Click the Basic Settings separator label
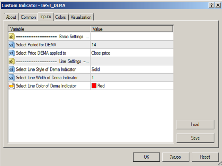222x166 pixels. point(52,37)
